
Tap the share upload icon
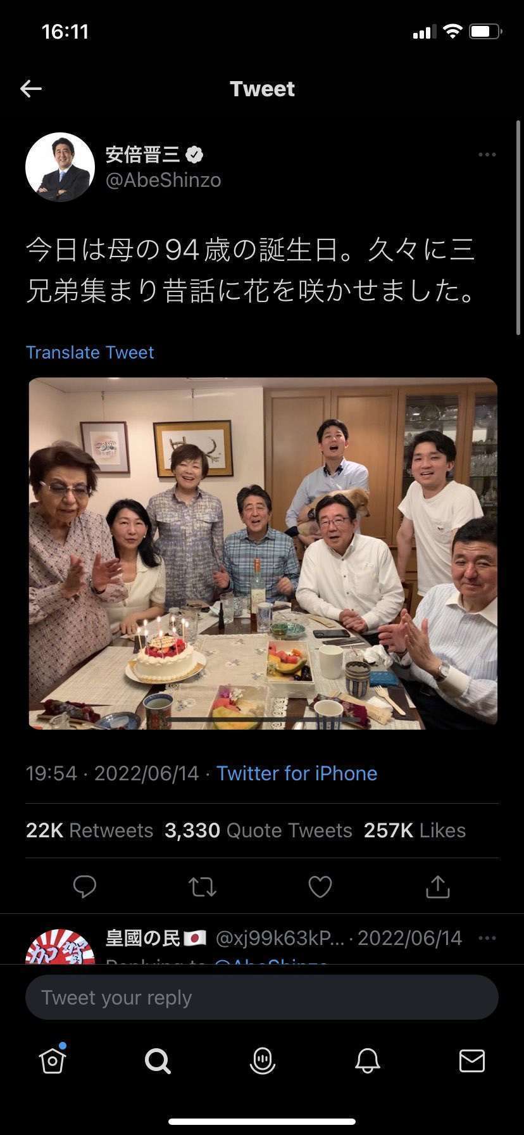coord(437,887)
